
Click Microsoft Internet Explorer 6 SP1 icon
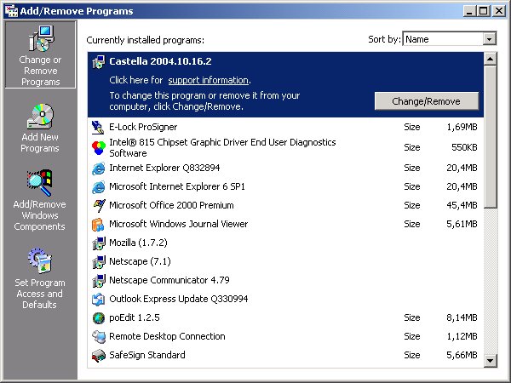click(99, 187)
